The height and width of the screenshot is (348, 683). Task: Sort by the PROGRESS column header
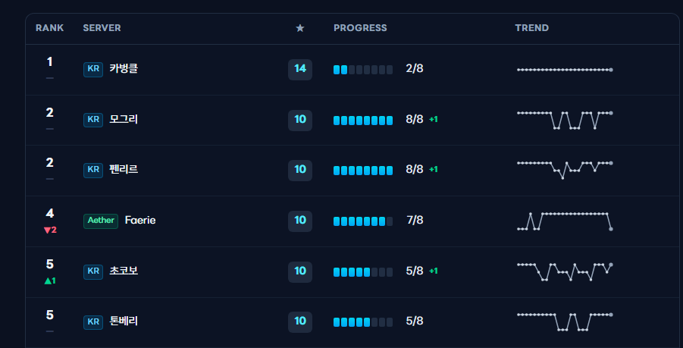point(360,28)
